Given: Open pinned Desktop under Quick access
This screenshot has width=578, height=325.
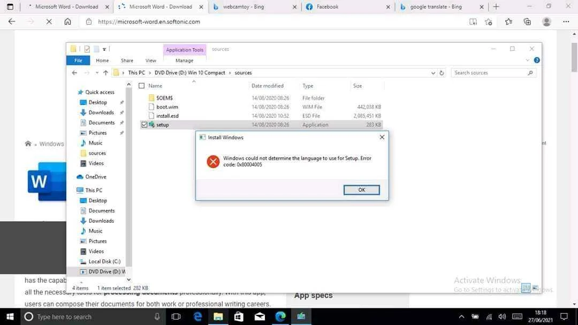Looking at the screenshot, I should [x=98, y=102].
